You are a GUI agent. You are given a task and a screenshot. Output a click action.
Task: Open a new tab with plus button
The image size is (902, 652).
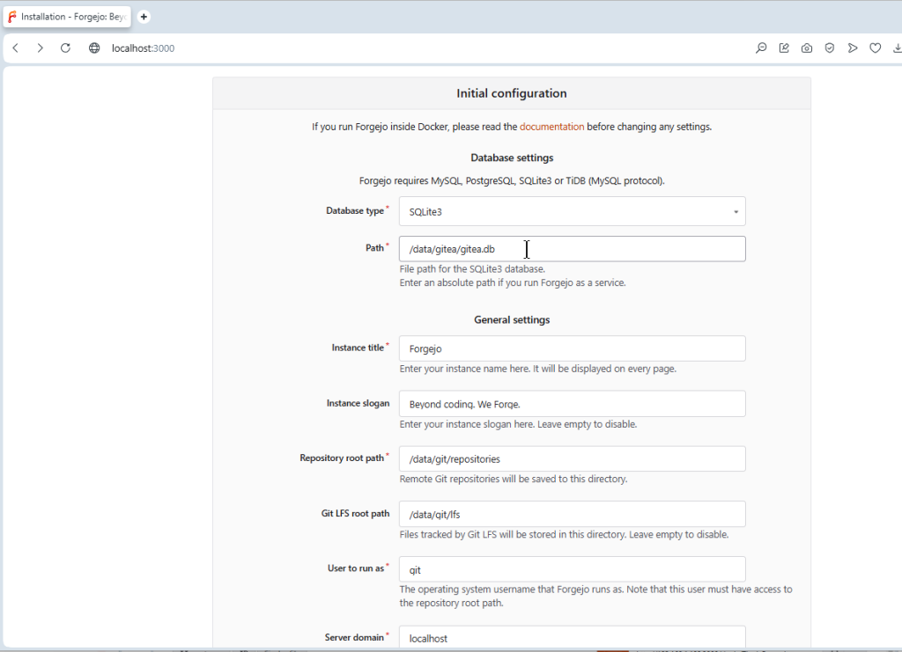point(144,17)
